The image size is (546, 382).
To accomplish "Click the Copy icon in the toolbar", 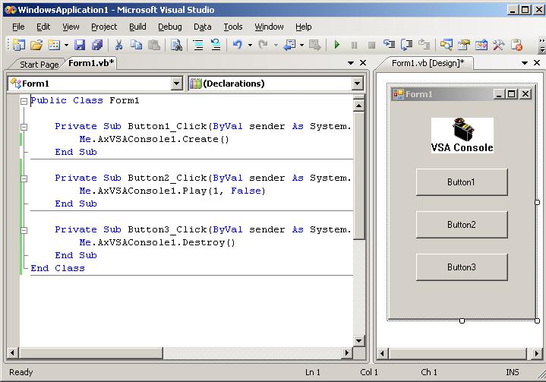I will 136,45.
